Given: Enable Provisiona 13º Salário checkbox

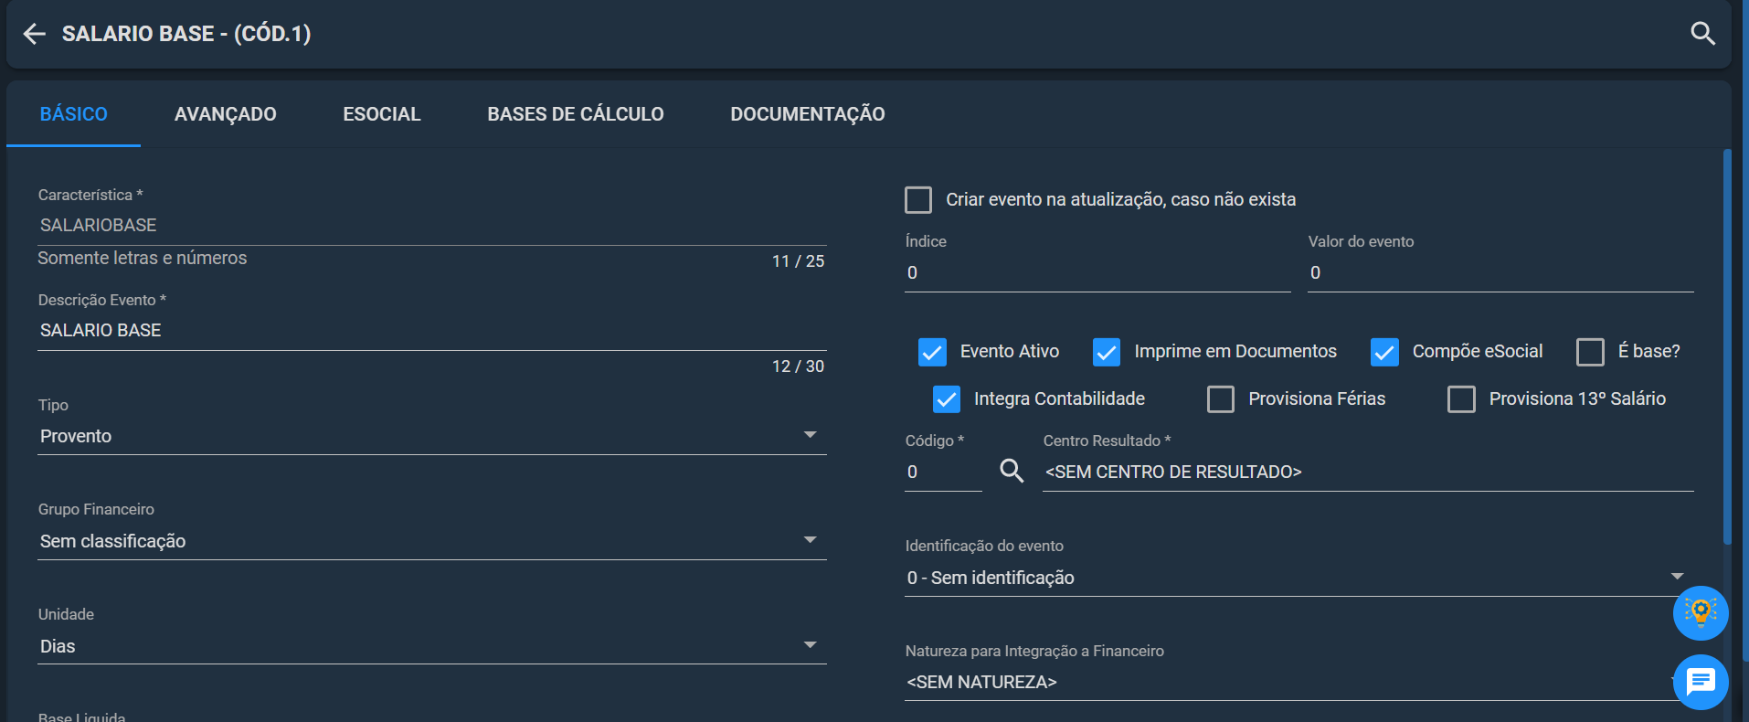Looking at the screenshot, I should pos(1461,399).
